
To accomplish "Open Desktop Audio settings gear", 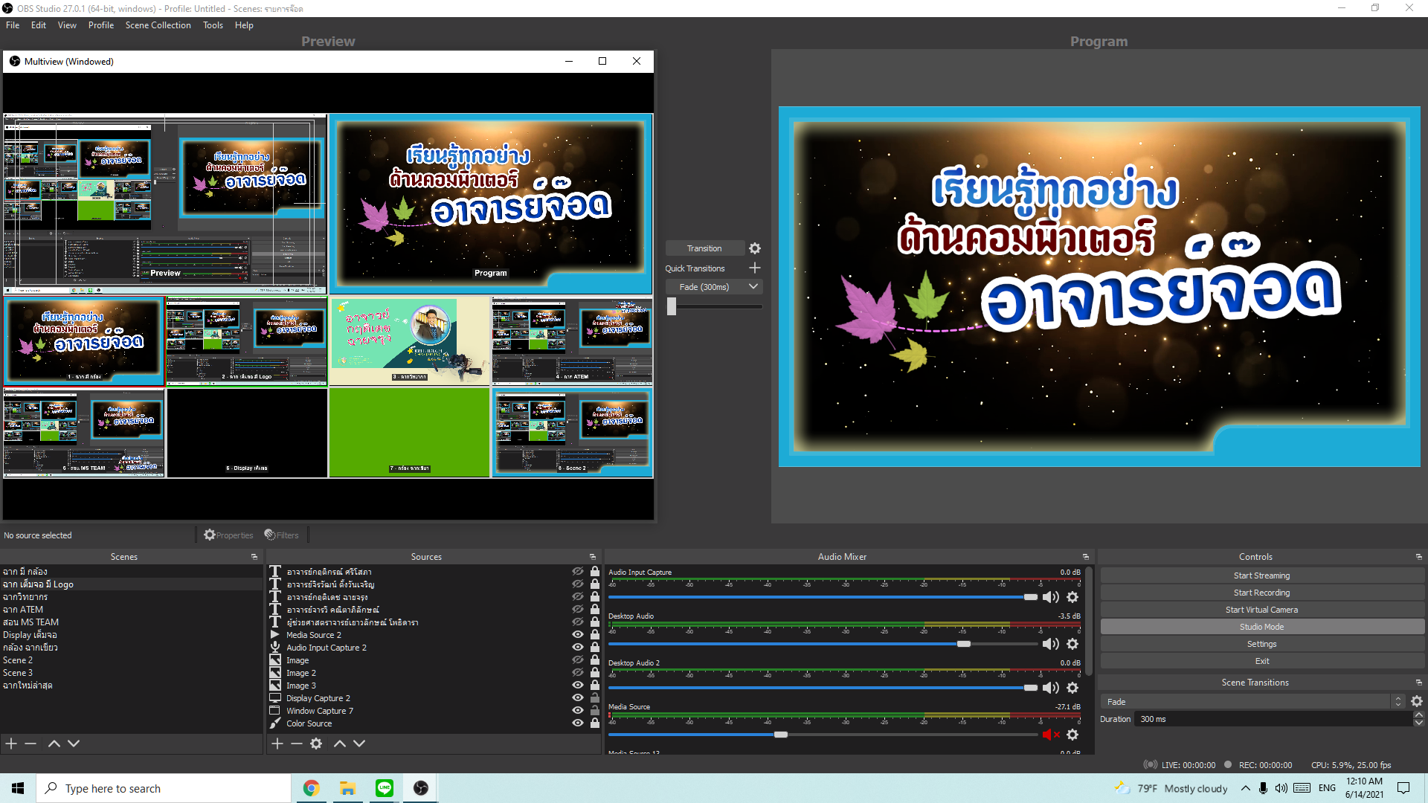I will (1072, 644).
